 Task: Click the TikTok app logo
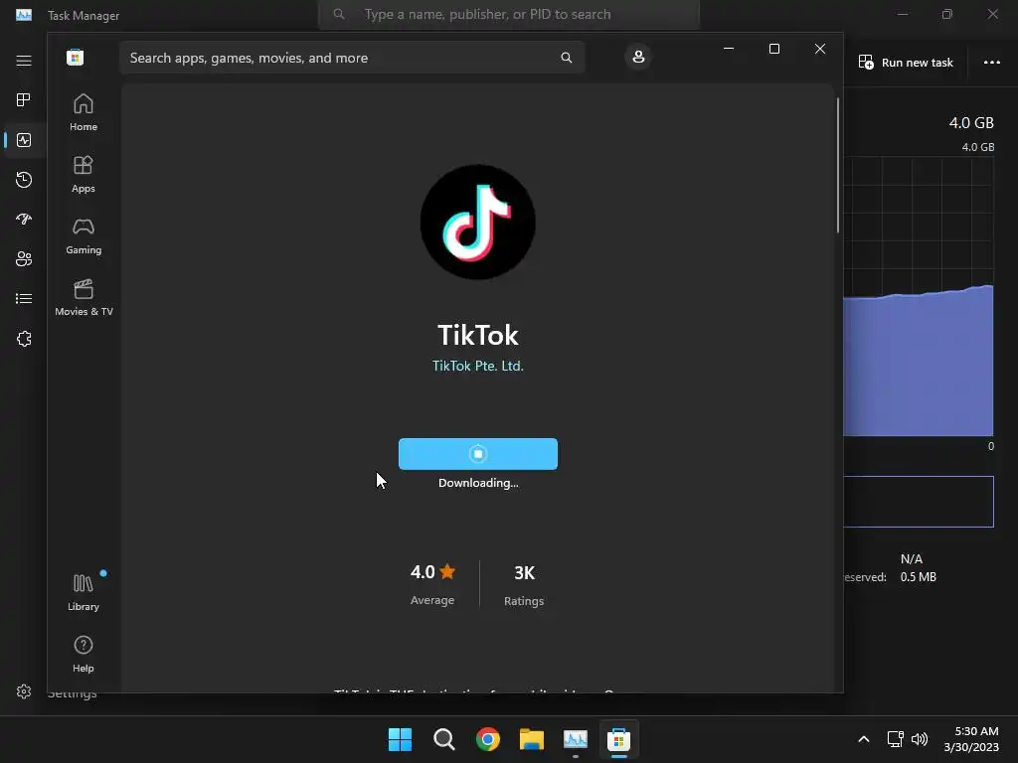478,222
